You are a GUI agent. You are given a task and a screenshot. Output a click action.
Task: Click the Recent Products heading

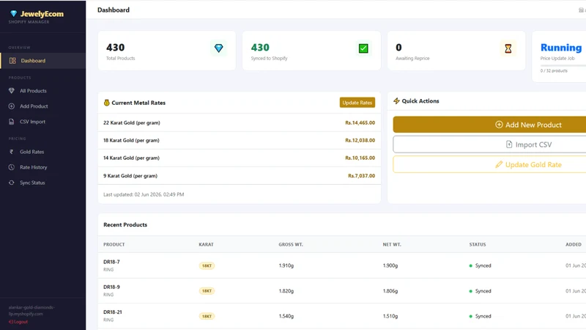(x=125, y=224)
